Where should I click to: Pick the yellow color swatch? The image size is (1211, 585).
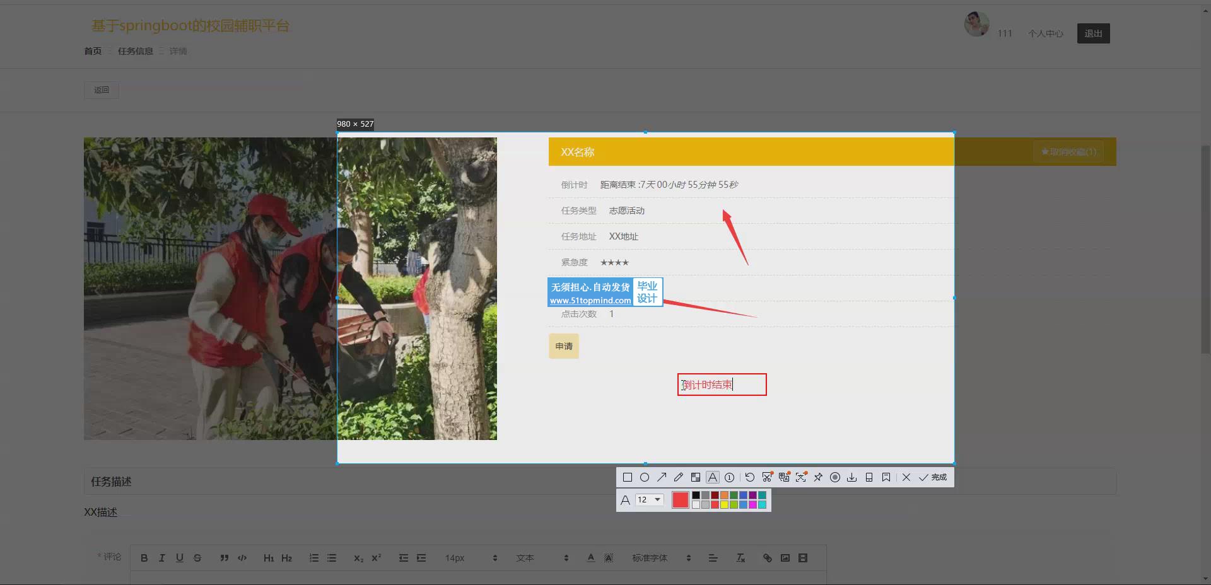(724, 504)
